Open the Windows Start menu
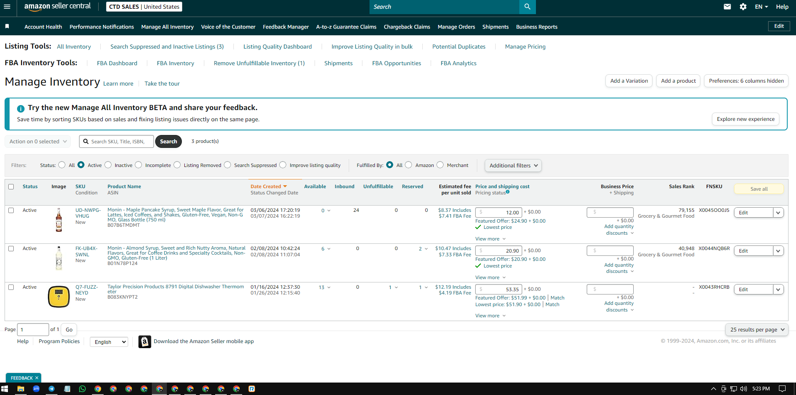796x395 pixels. (x=5, y=389)
